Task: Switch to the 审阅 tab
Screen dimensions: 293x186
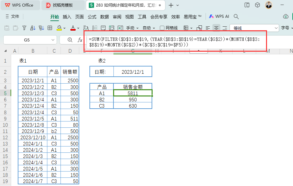Action: pyautogui.click(x=117, y=17)
